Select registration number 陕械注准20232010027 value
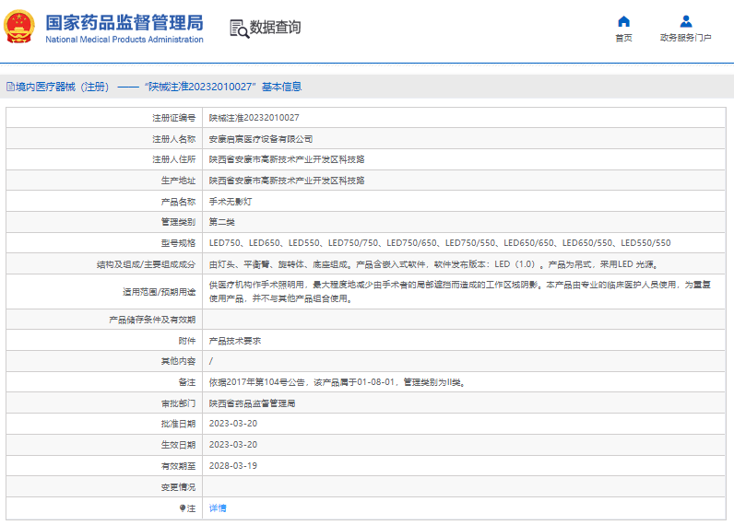Screen dimensions: 734x525 255,118
